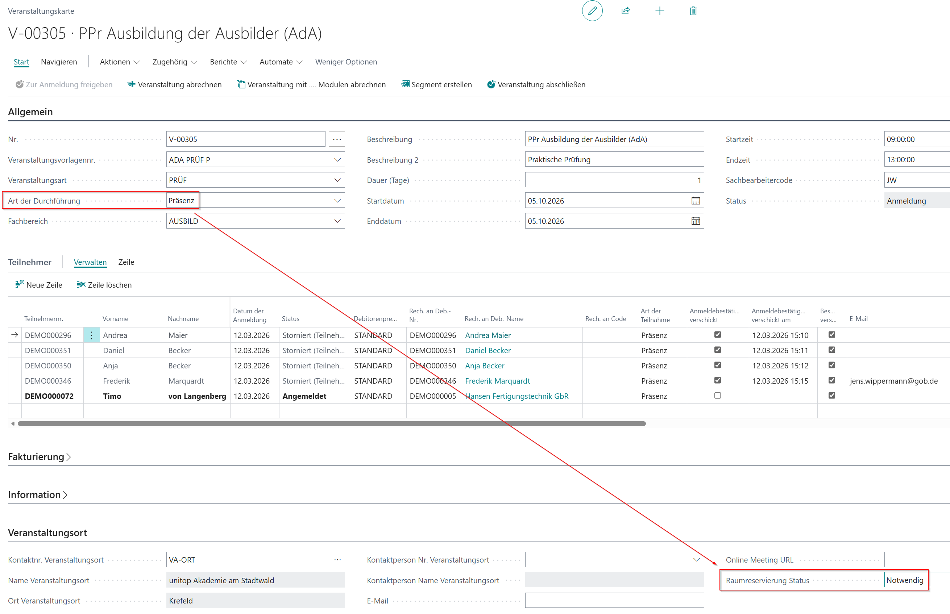Open row menu for Andrea Maier
950x614 pixels.
pos(91,335)
